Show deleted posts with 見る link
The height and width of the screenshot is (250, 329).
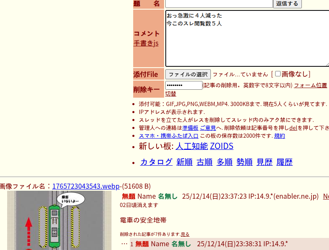coord(185,234)
